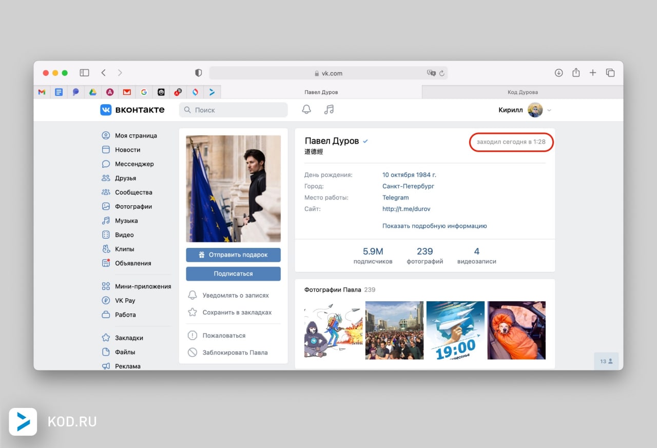The width and height of the screenshot is (657, 448).
Task: Click the Отправить подарок button
Action: pos(234,255)
